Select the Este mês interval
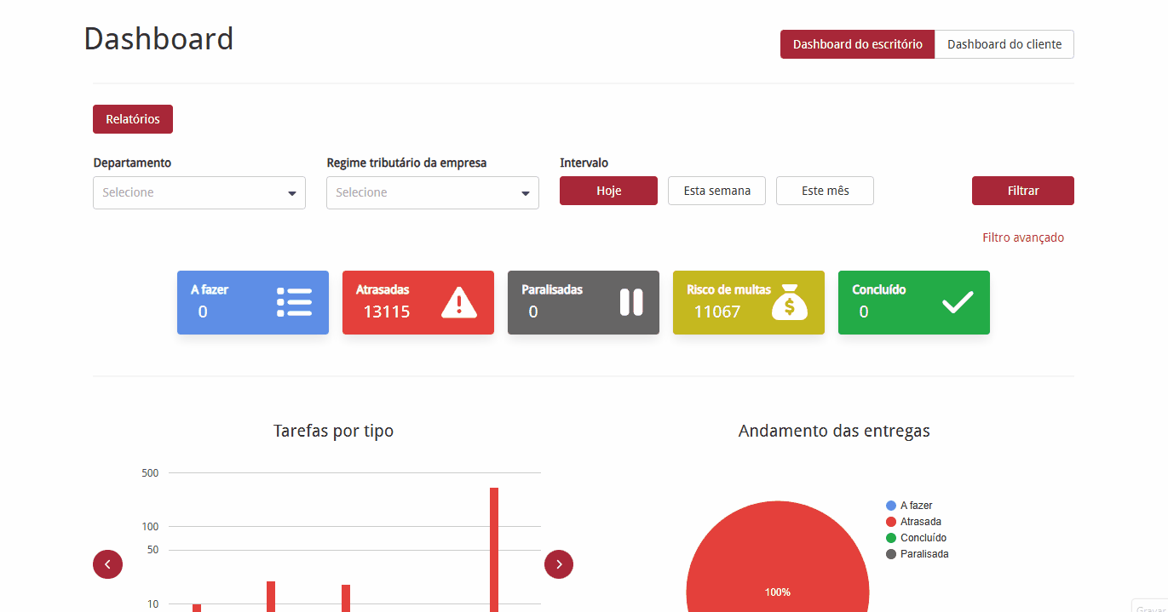Screen dimensions: 1168x612 [825, 191]
